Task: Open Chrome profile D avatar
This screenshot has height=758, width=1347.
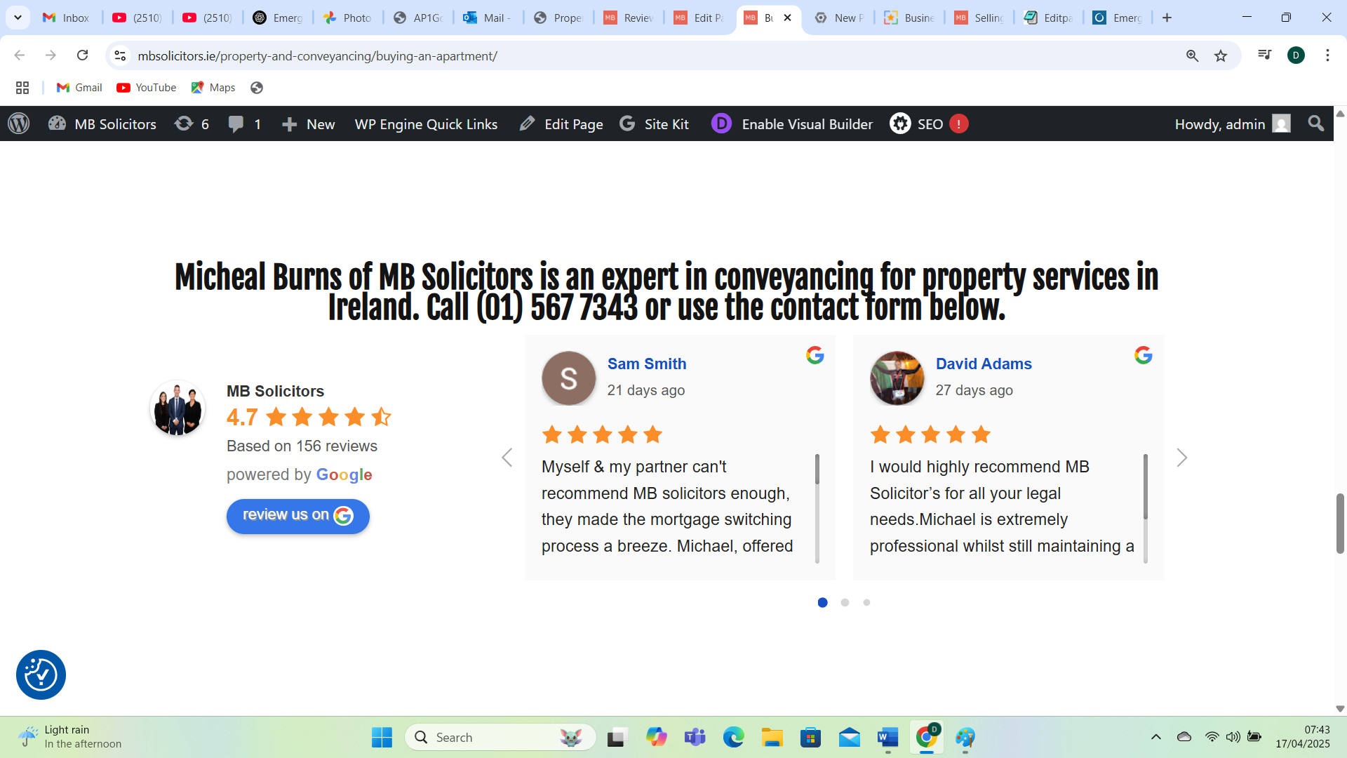Action: pos(1296,55)
